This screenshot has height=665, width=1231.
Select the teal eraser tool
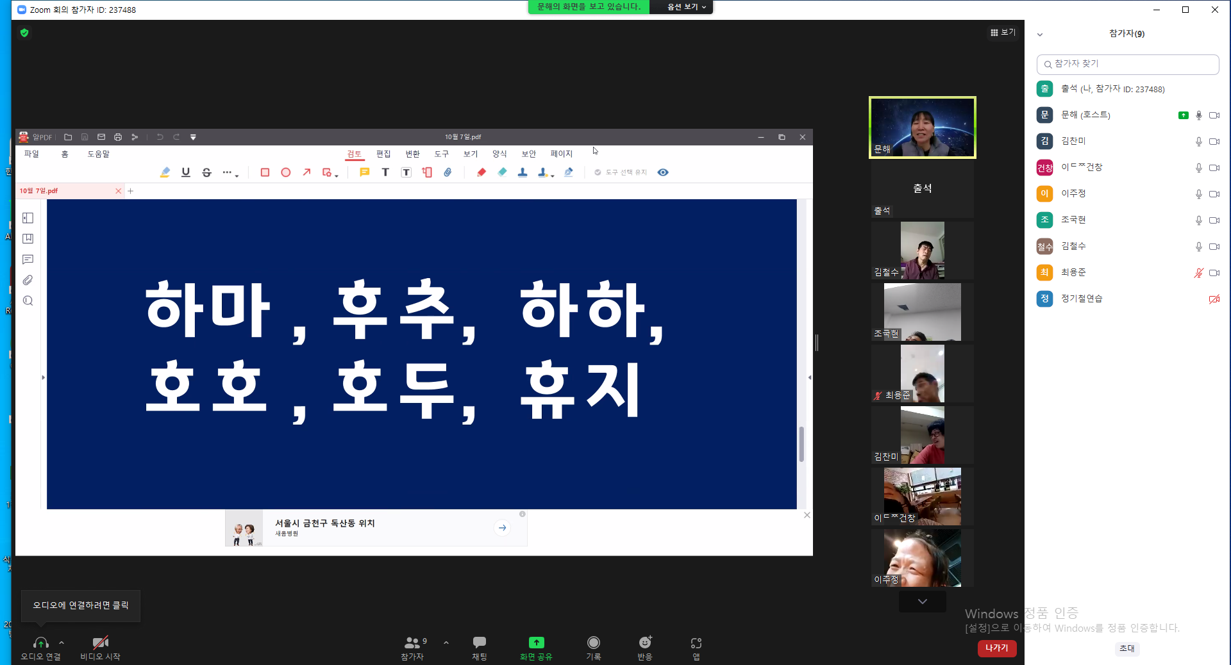pos(502,172)
